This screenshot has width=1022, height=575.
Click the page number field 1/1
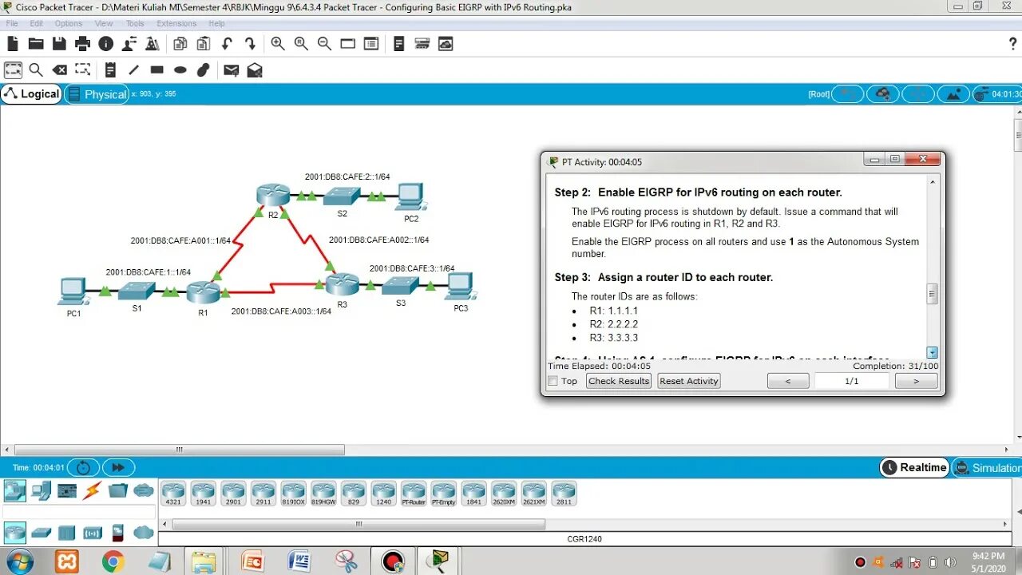(x=852, y=382)
